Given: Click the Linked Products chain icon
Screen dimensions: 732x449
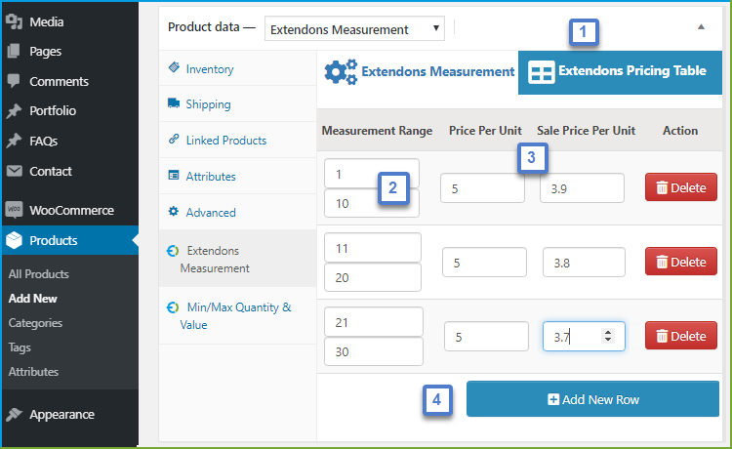Looking at the screenshot, I should click(x=174, y=139).
